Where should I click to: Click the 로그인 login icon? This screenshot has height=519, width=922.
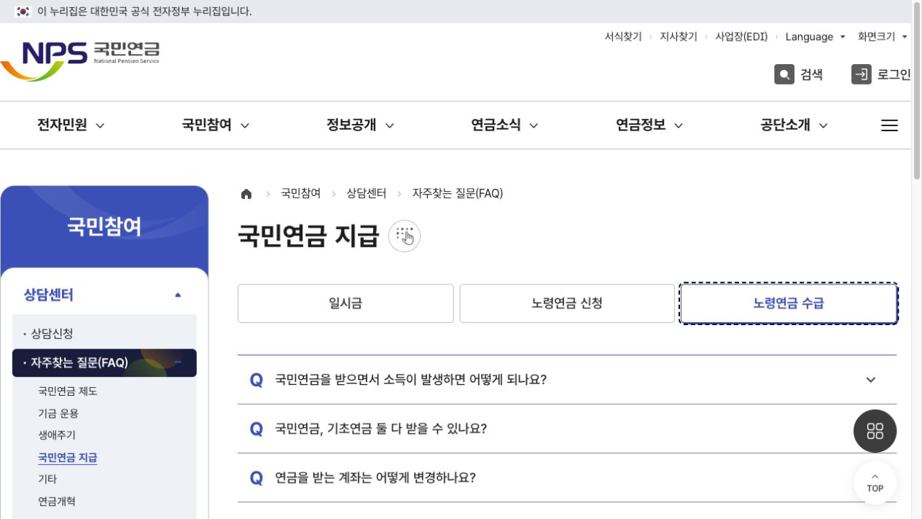862,74
